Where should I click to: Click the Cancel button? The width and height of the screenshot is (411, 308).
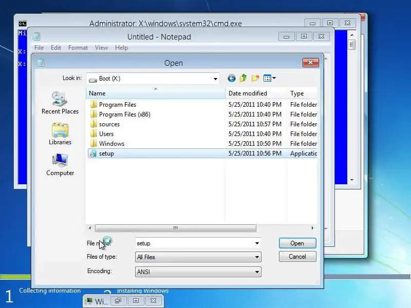[x=297, y=256]
